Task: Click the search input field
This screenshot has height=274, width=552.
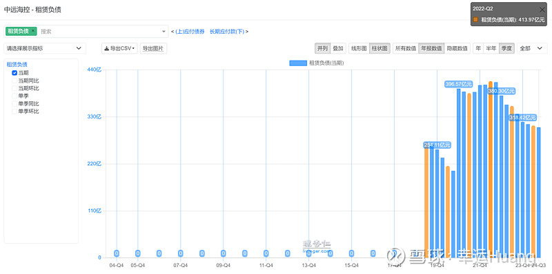Action: pyautogui.click(x=99, y=31)
